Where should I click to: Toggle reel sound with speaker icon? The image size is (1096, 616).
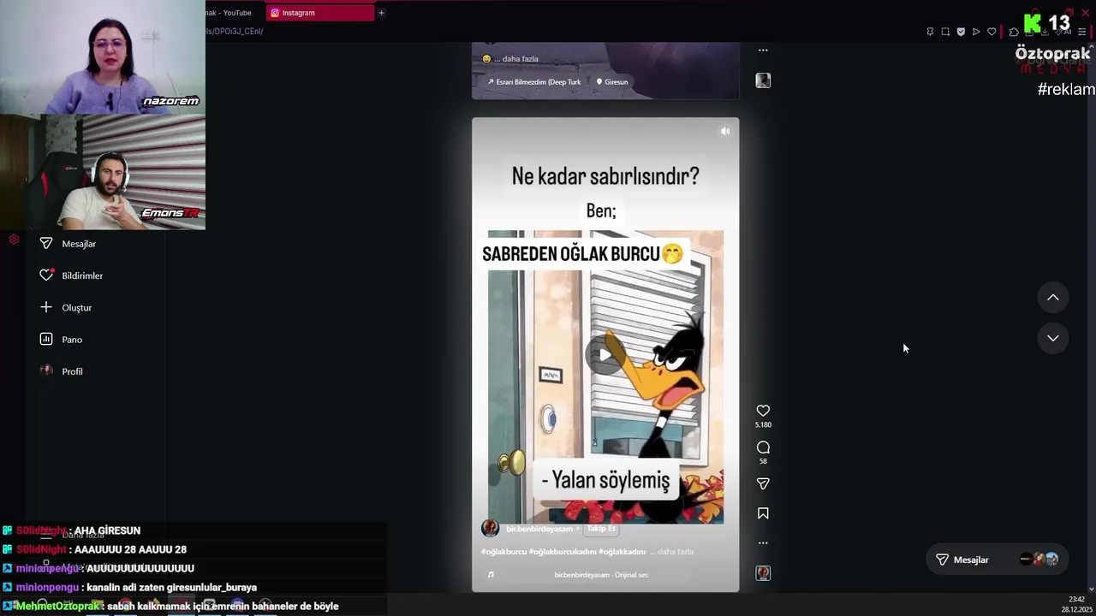tap(725, 131)
